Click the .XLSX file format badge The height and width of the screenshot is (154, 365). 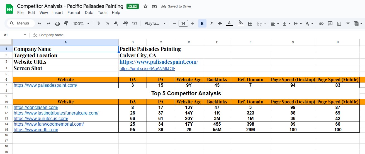tap(133, 6)
